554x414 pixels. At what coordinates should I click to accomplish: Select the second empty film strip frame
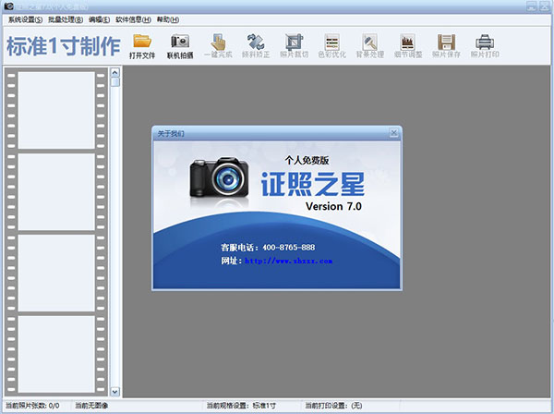pos(56,191)
